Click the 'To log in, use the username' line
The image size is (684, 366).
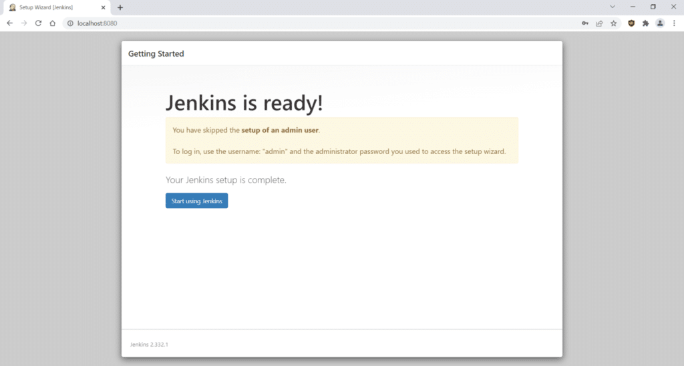pos(339,151)
